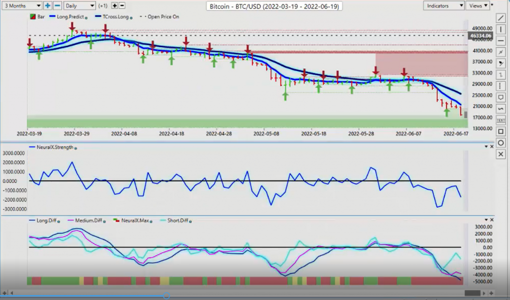Select the rectangle drawing tool
Image resolution: width=510 pixels, height=300 pixels.
tap(501, 132)
